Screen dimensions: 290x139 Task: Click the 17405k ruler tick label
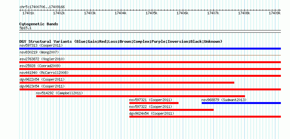(x=152, y=13)
